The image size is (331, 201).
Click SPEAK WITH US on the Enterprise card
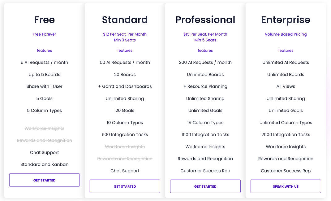tap(286, 186)
